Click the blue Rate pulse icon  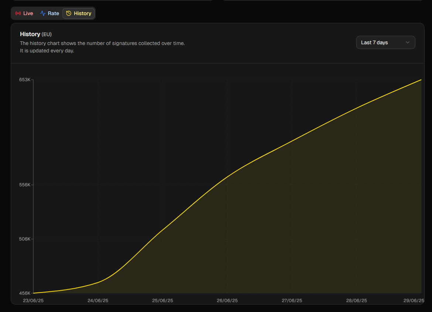click(43, 14)
